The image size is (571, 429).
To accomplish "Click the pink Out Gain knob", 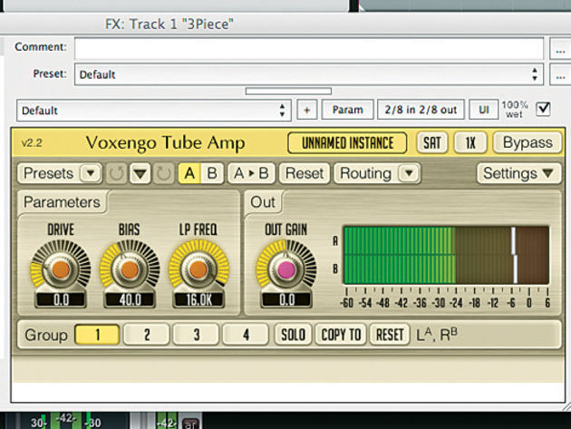I will tap(286, 269).
